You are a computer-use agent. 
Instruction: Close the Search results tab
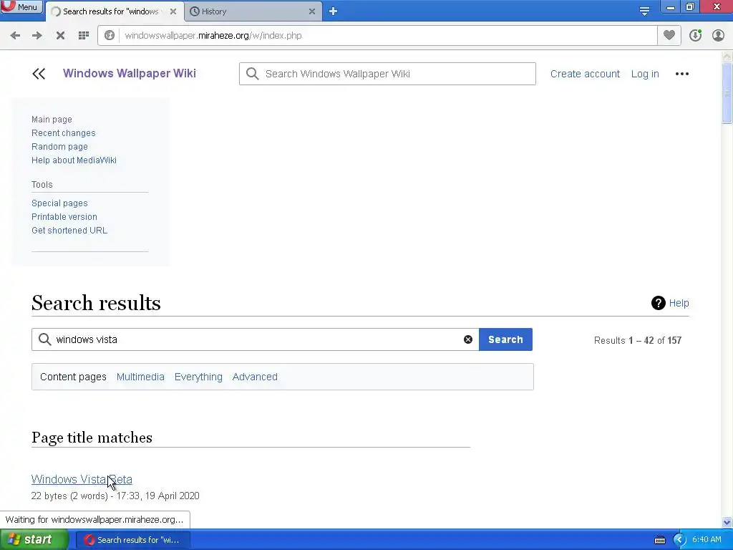(x=173, y=11)
